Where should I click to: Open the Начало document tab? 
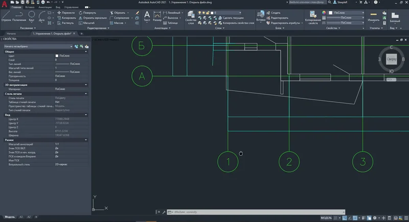(11, 34)
